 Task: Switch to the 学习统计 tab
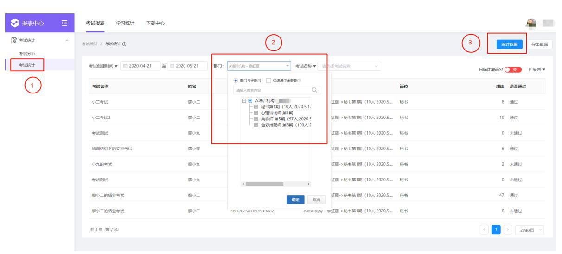125,23
